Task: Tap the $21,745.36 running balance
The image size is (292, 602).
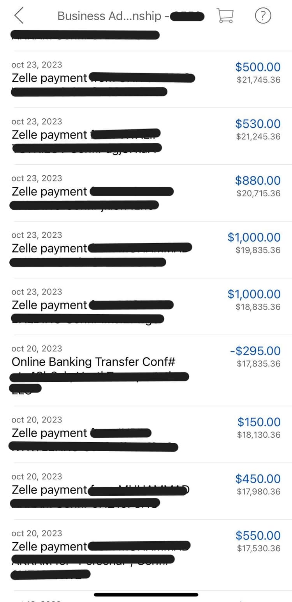Action: point(259,80)
